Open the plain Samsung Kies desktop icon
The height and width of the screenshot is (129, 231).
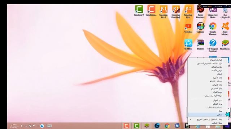point(188,11)
